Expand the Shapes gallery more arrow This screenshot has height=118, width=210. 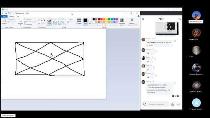click(x=65, y=24)
